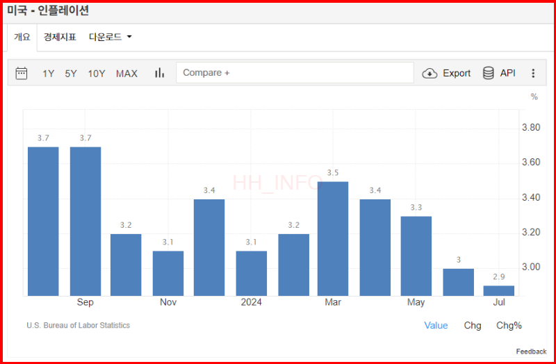Select the MAX time range
Screen dimensions: 556x364
[126, 74]
